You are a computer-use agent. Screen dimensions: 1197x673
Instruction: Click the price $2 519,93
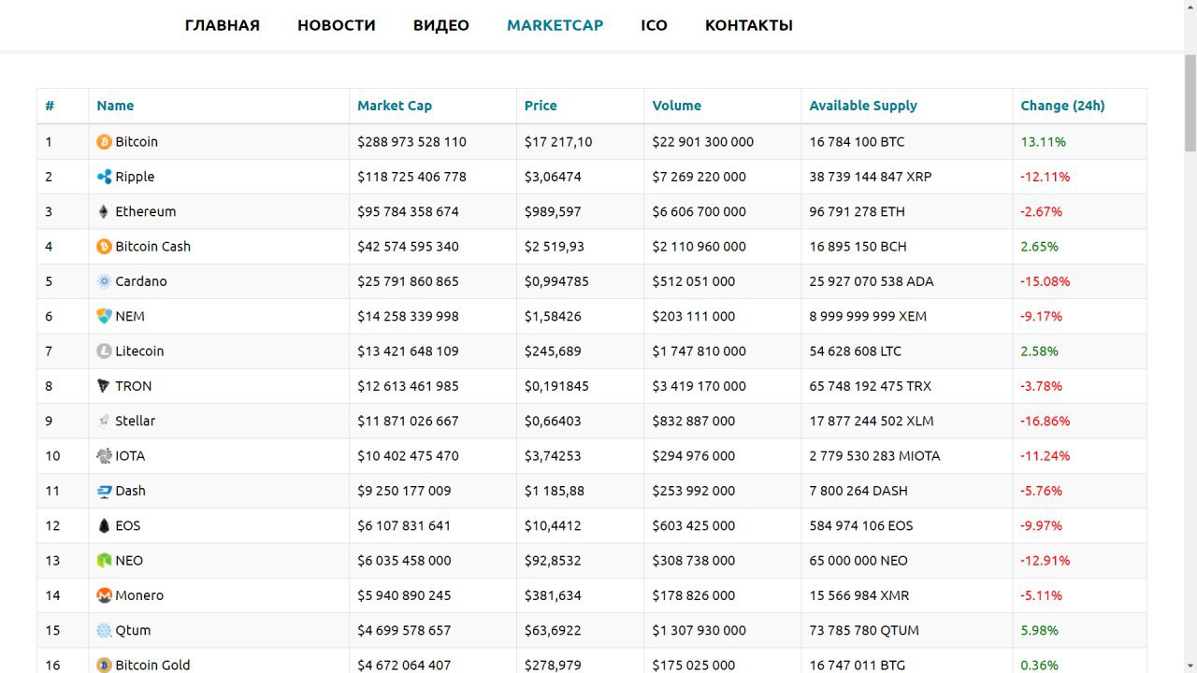point(555,247)
